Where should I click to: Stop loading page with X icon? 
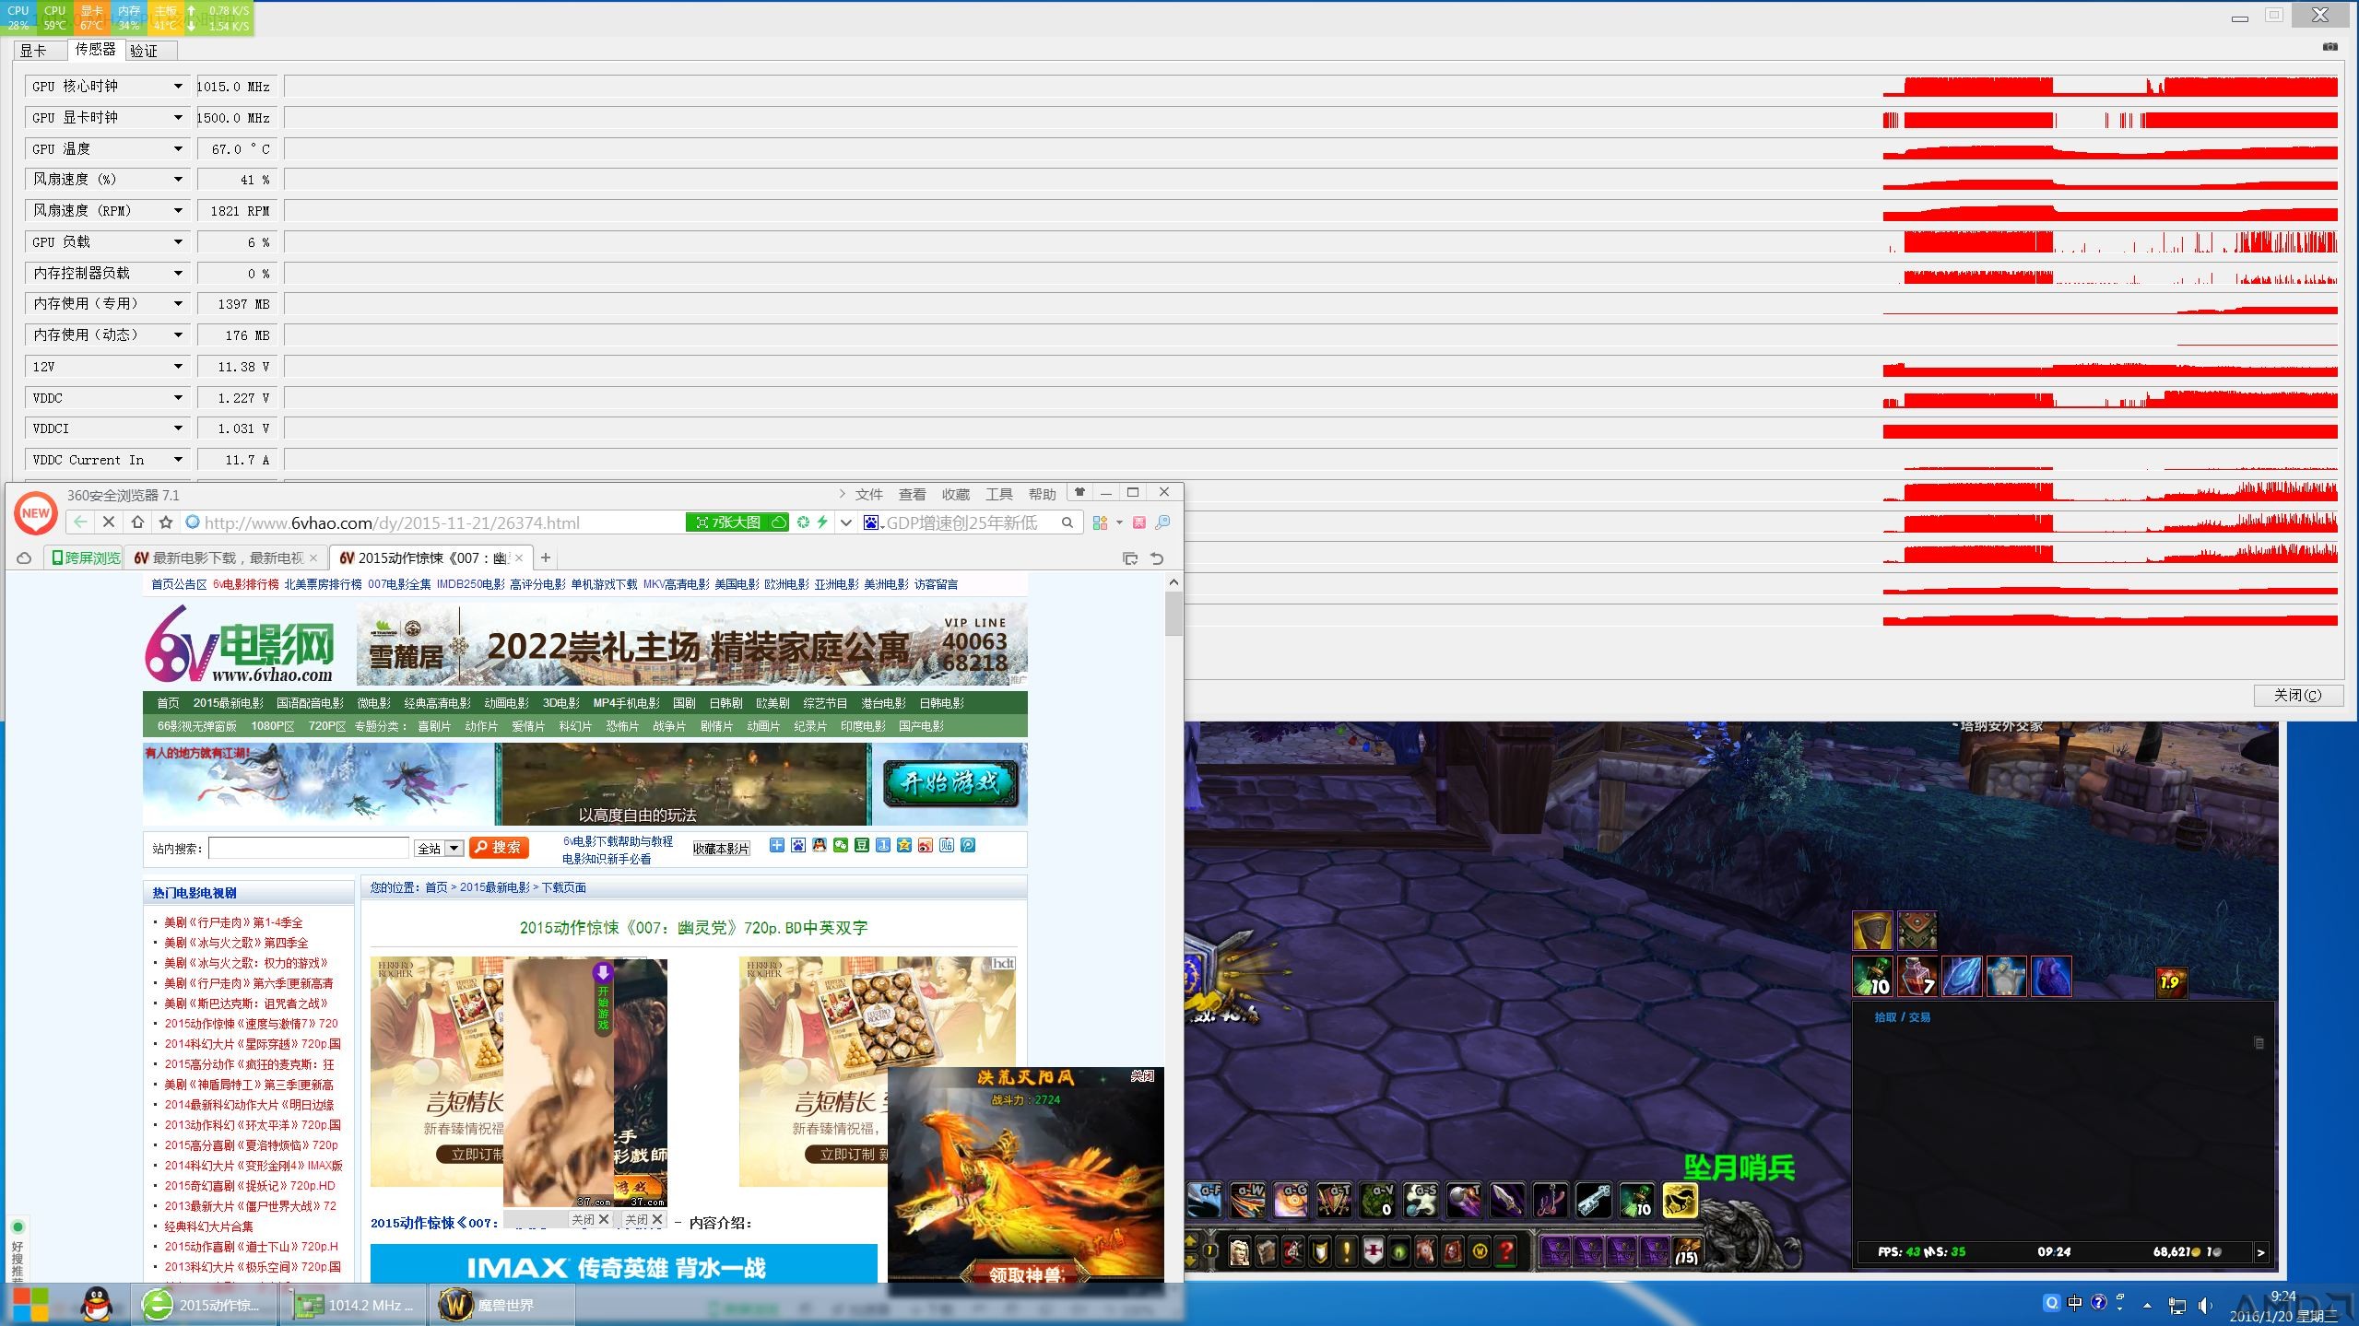[x=109, y=522]
